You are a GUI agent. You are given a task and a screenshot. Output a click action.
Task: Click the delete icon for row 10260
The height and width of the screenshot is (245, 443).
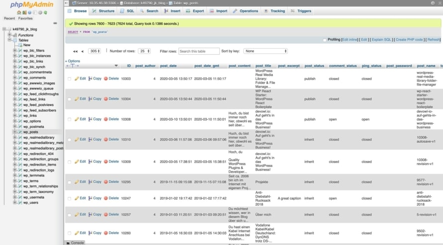tap(106, 233)
